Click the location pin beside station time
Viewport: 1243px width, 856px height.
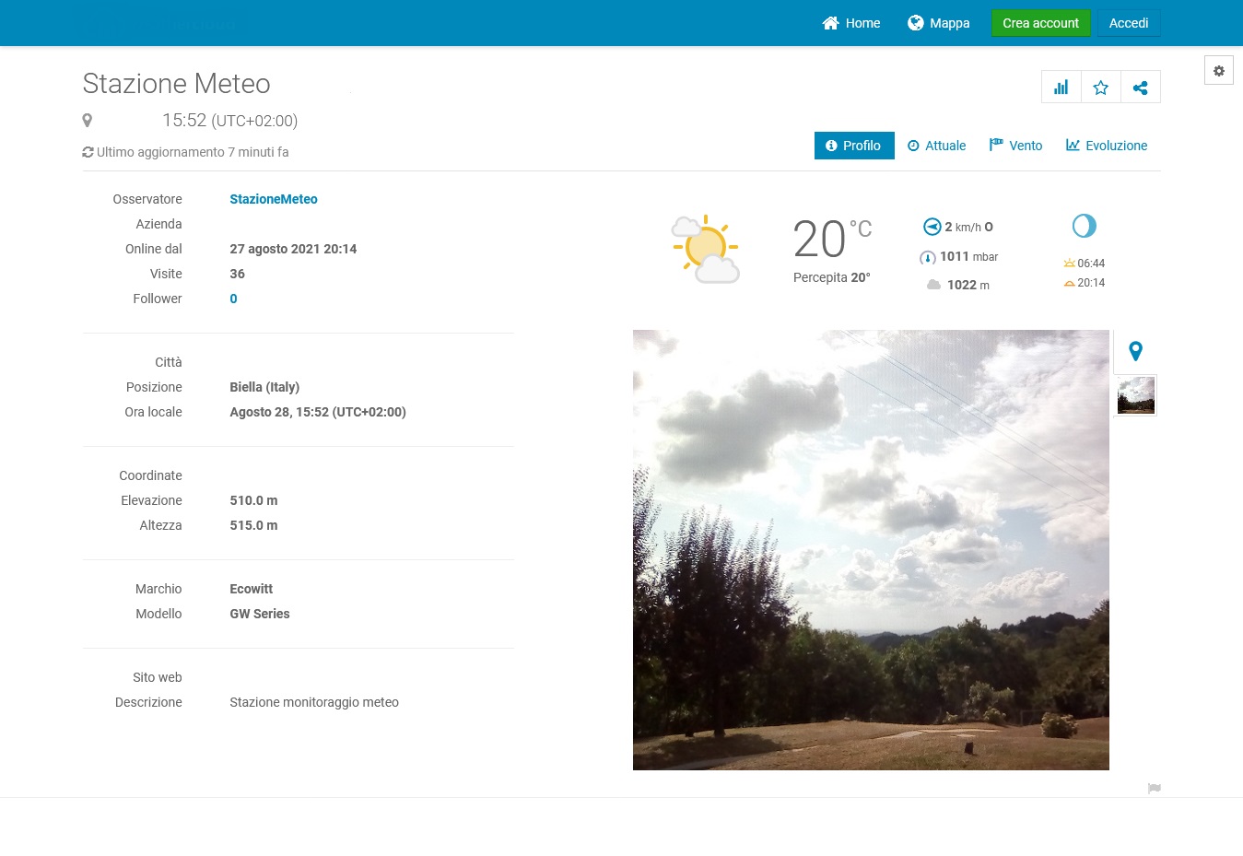[88, 121]
